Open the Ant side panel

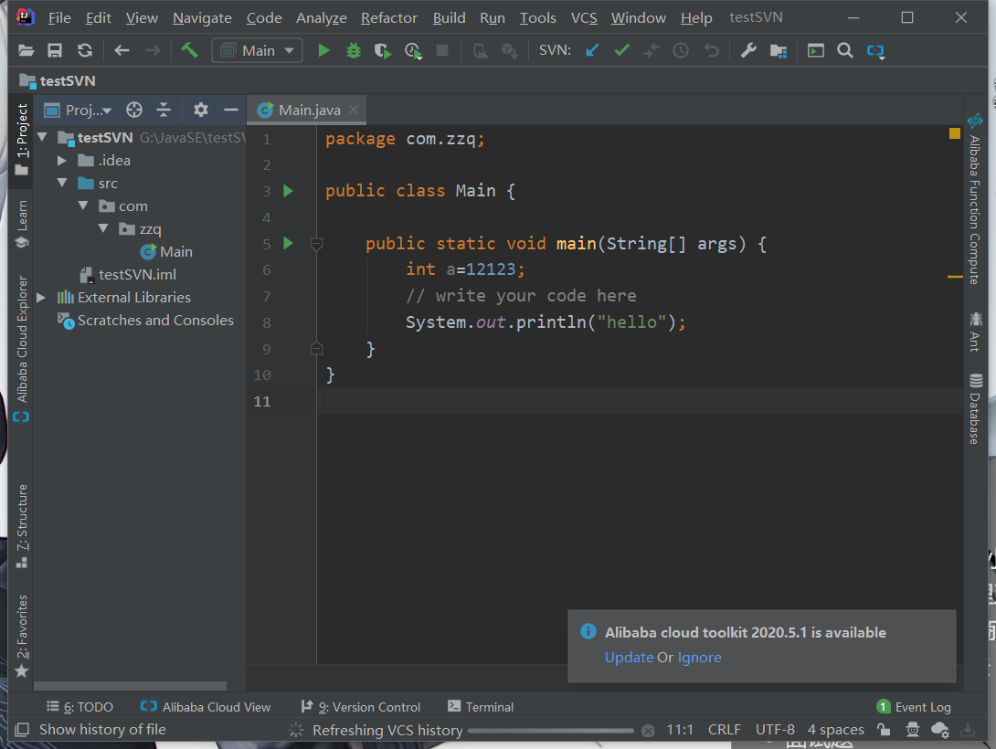coord(975,332)
